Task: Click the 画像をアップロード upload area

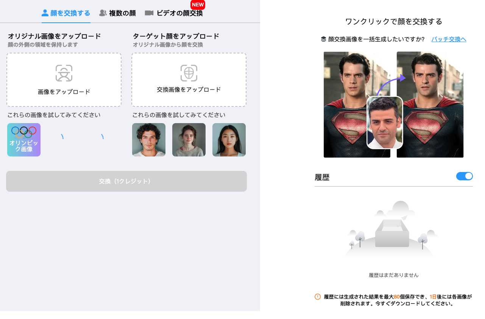Action: pos(64,80)
